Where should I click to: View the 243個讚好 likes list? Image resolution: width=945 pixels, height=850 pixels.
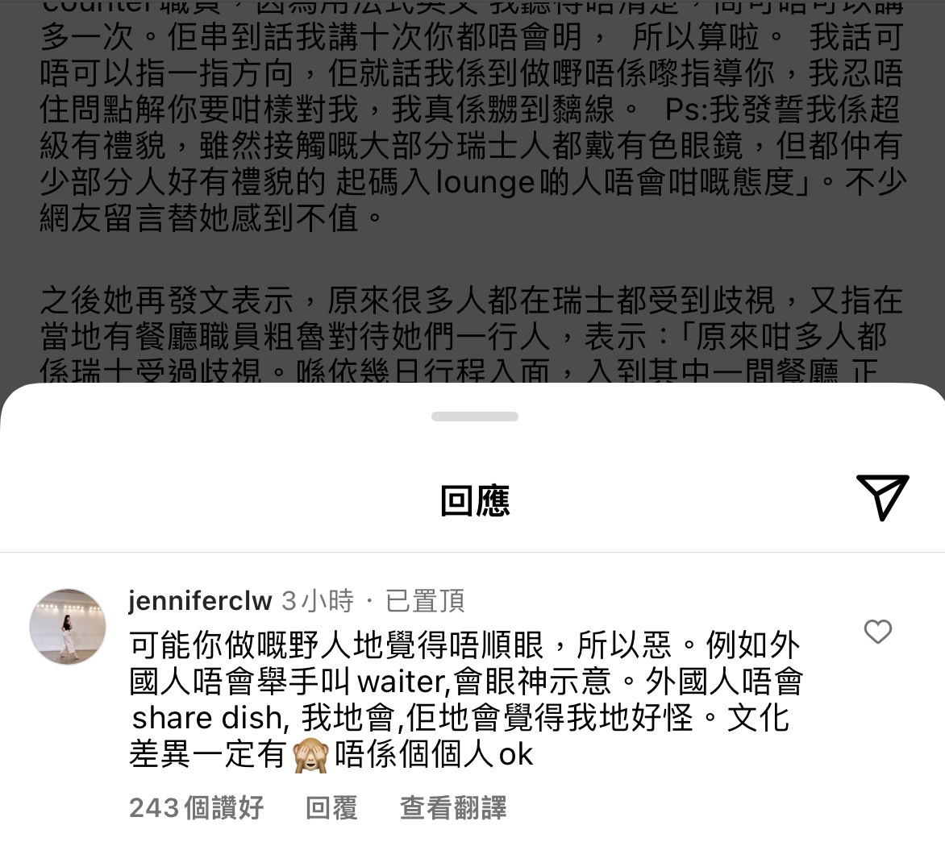tap(197, 808)
